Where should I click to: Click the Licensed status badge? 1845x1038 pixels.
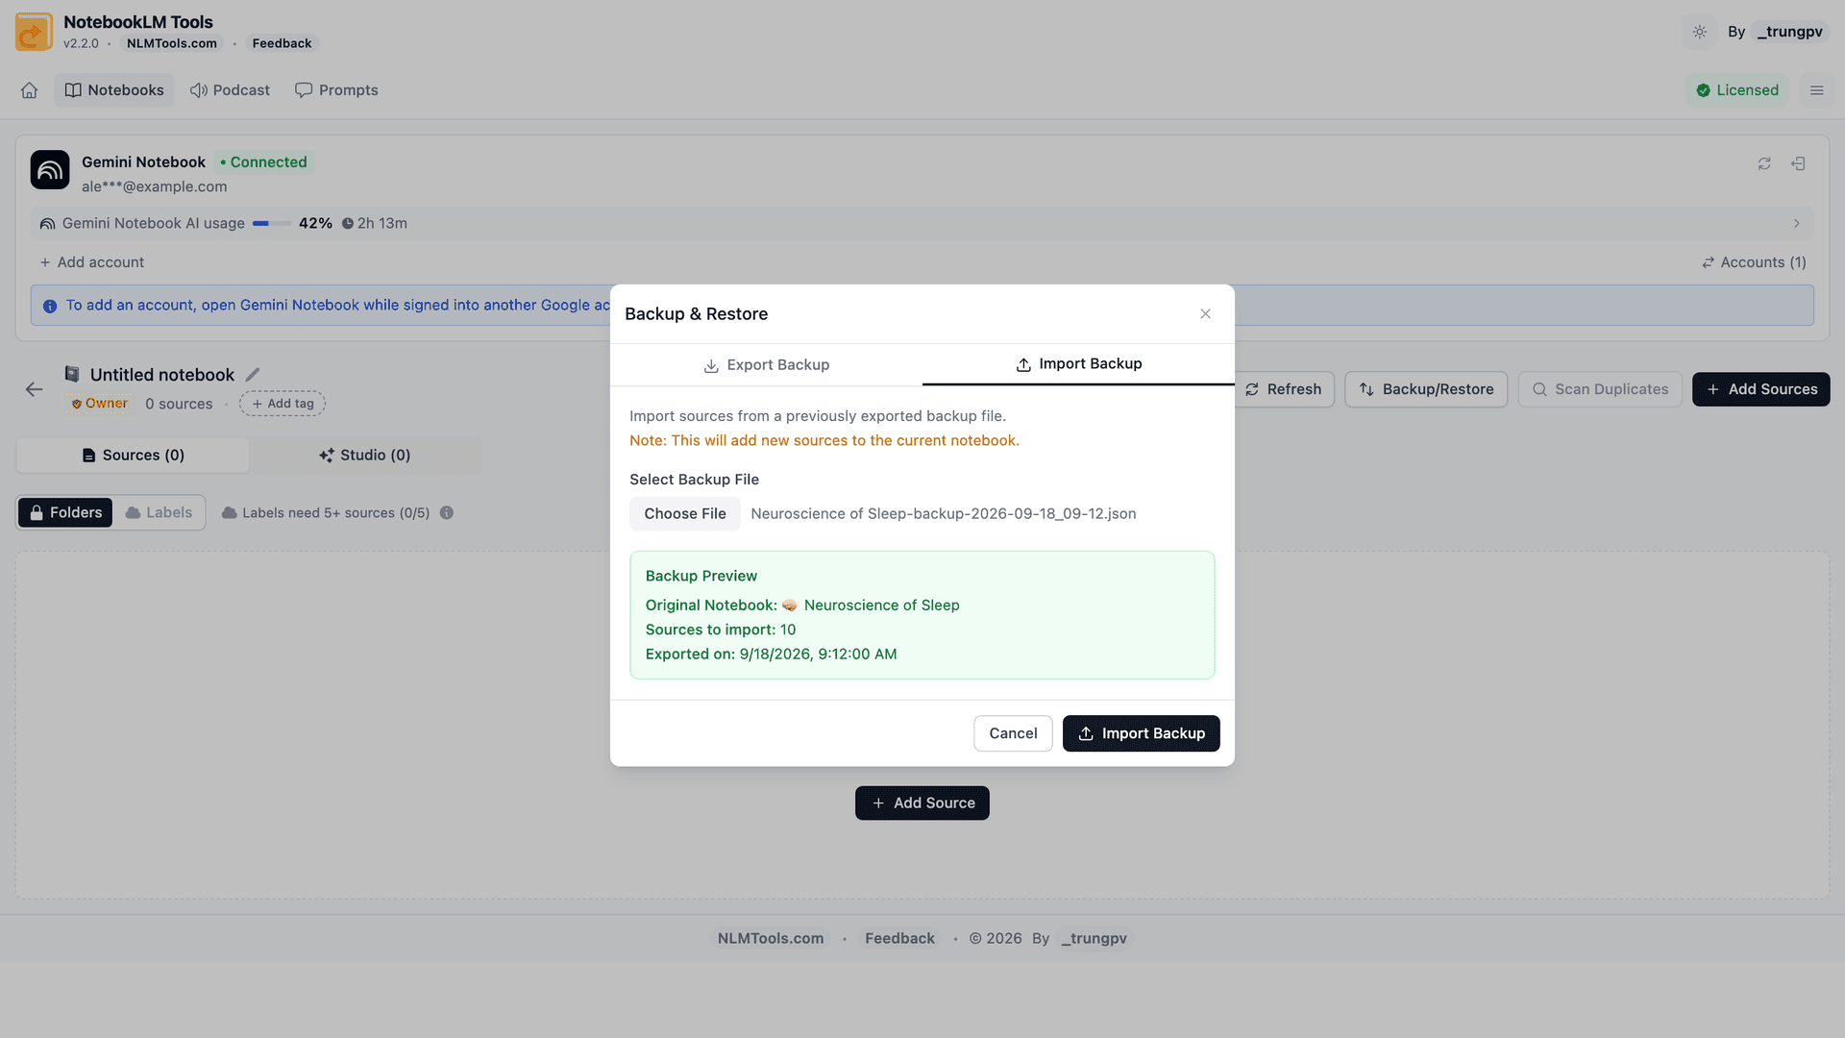pyautogui.click(x=1737, y=90)
